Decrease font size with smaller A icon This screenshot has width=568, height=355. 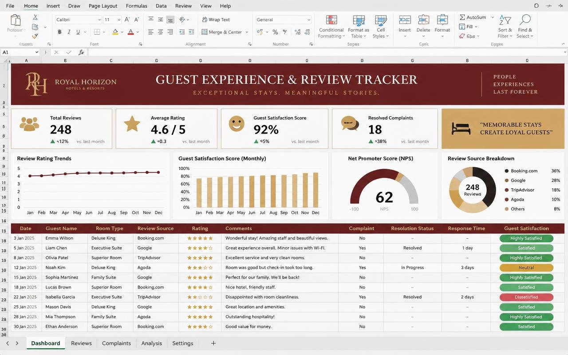point(138,20)
